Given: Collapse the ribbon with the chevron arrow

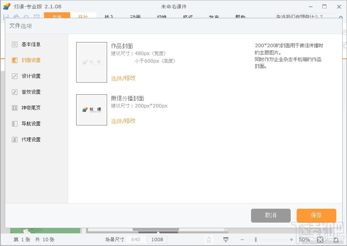Looking at the screenshot, I should [x=341, y=17].
